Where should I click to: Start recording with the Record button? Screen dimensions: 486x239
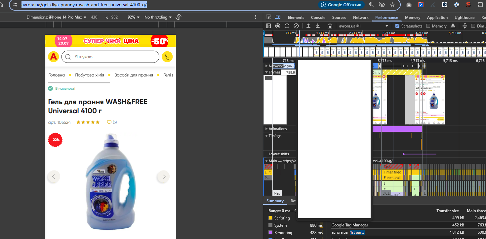278,26
